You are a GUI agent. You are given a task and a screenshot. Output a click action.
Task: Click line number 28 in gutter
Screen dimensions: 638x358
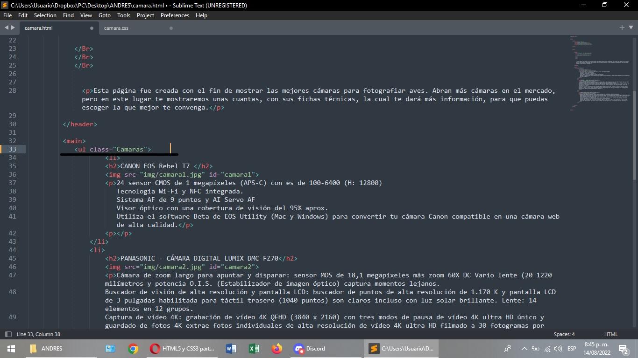[13, 90]
